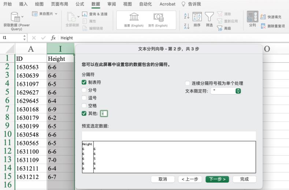Uncheck the Tab (制表符) delimiter checkbox
The image size is (289, 190).
84,83
